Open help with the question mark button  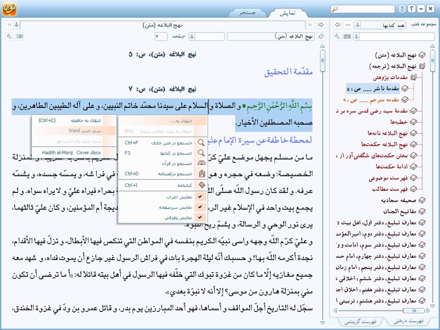(x=411, y=9)
